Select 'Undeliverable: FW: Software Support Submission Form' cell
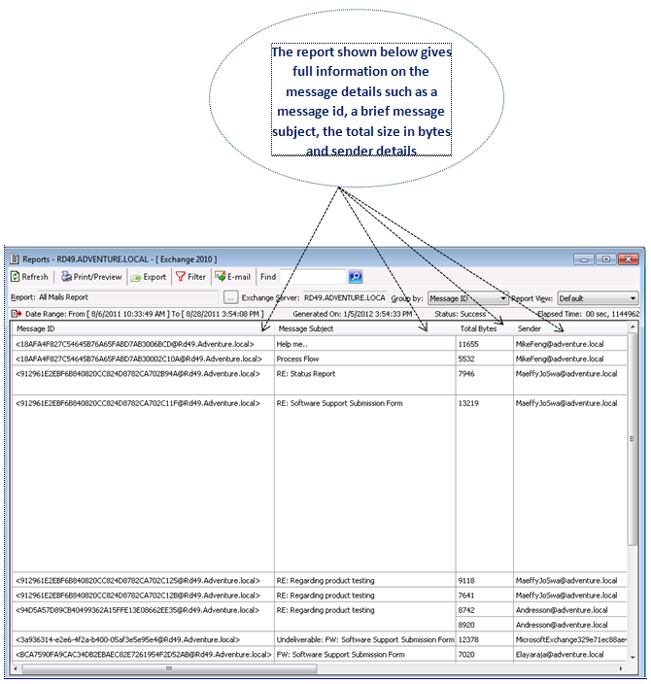The image size is (651, 684). click(x=364, y=639)
